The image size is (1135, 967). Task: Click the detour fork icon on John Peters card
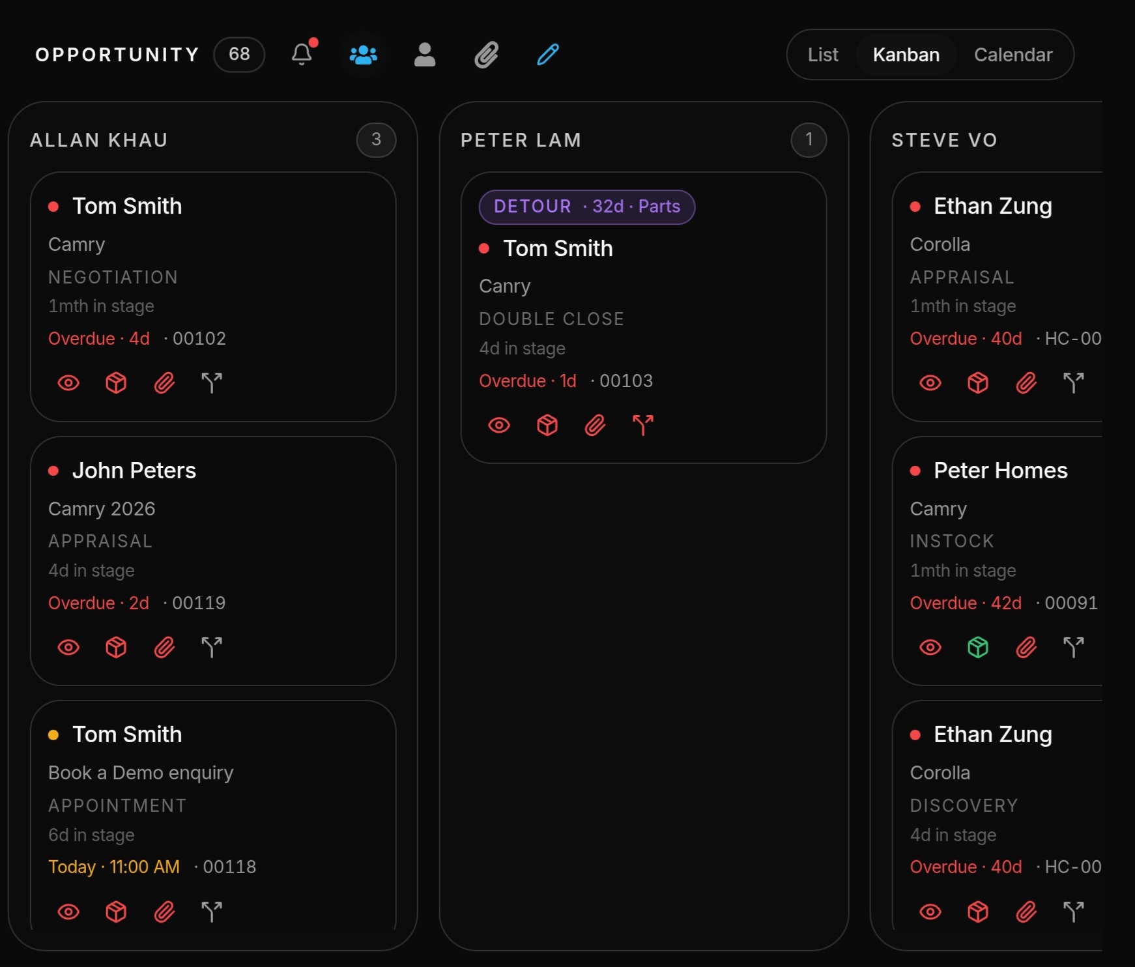point(212,648)
